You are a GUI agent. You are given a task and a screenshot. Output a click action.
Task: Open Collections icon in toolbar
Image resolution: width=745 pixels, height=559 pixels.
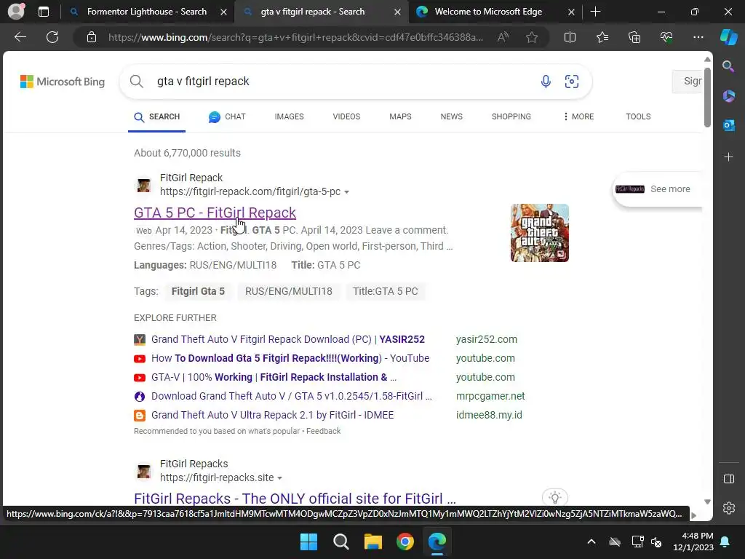634,37
